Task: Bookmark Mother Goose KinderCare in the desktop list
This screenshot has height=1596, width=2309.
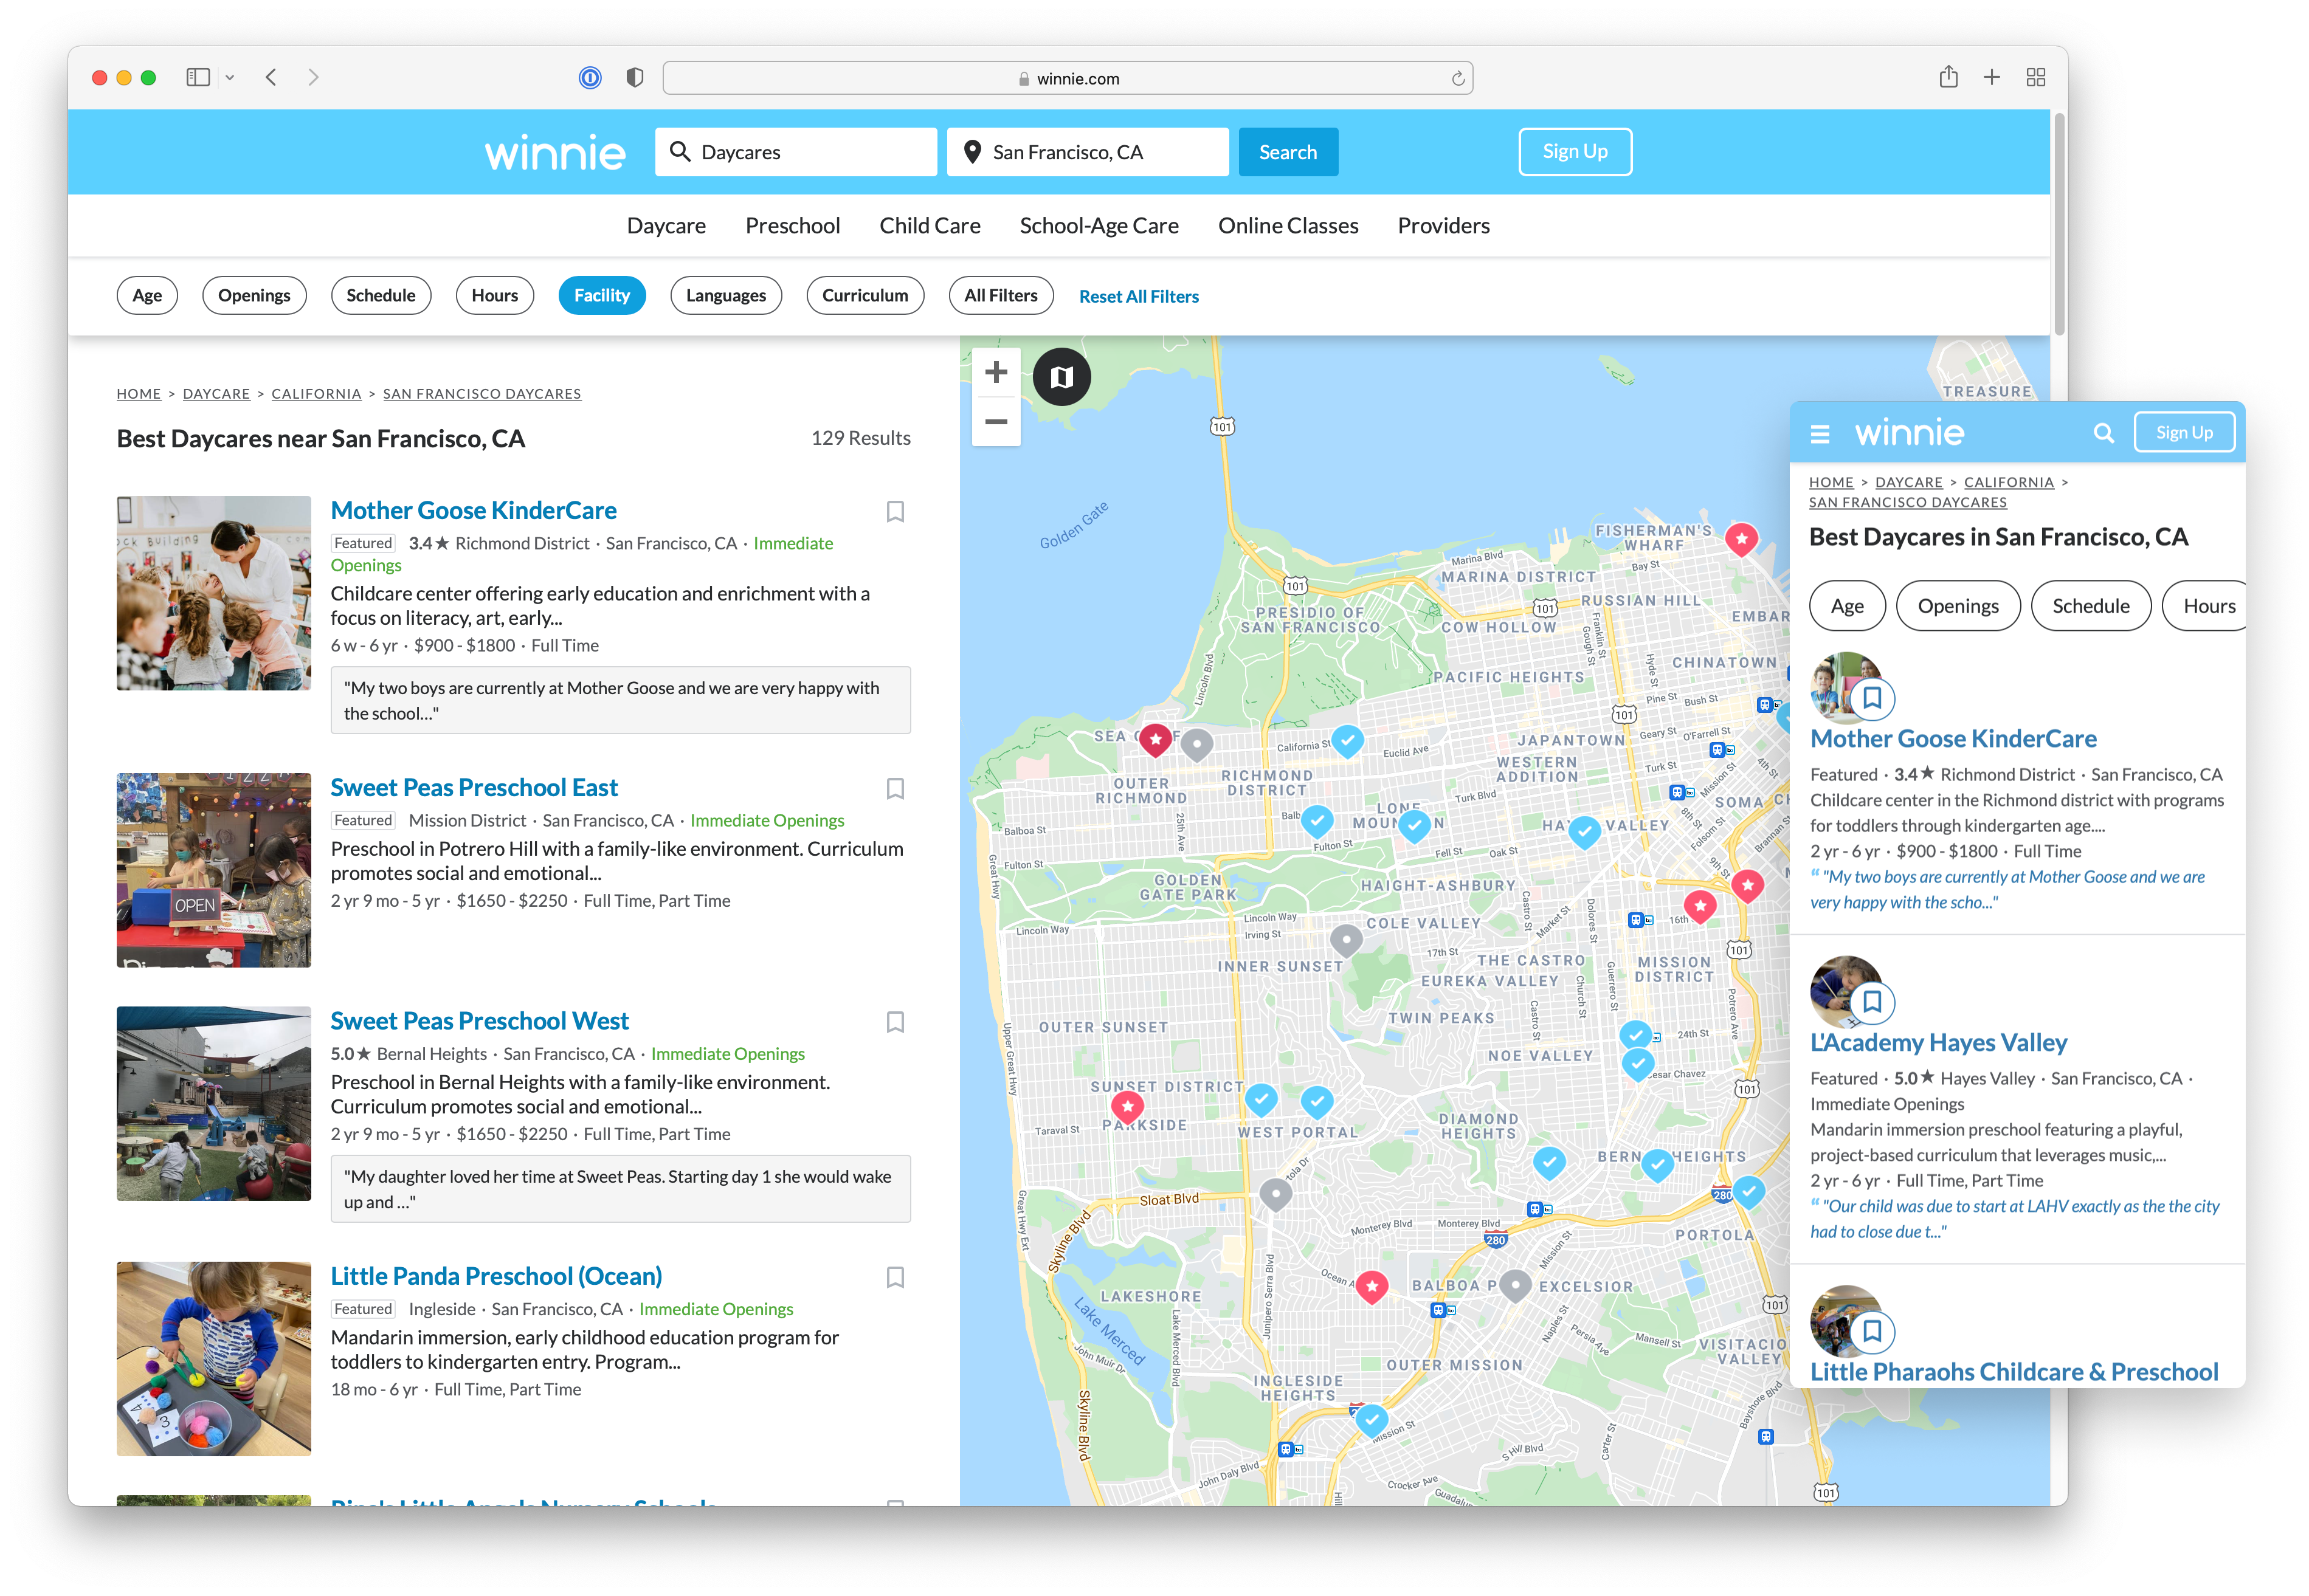Action: [895, 511]
